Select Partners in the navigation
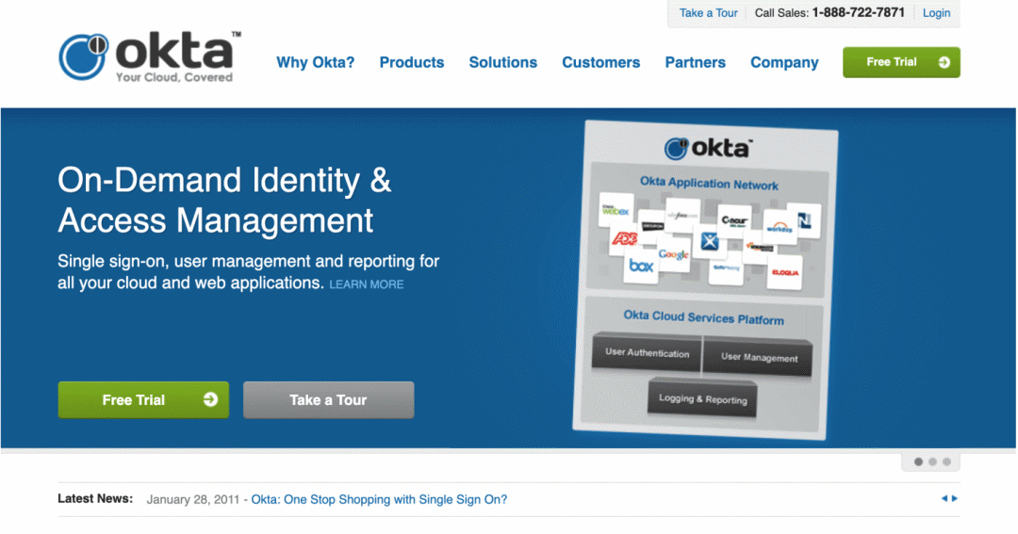This screenshot has height=534, width=1018. [x=695, y=62]
